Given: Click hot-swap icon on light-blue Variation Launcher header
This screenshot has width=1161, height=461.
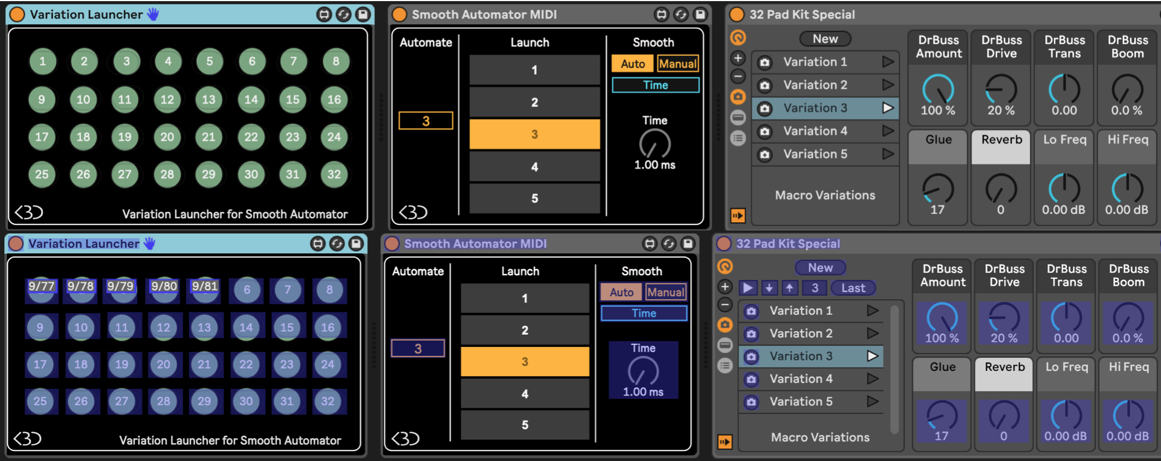Looking at the screenshot, I should point(344,14).
